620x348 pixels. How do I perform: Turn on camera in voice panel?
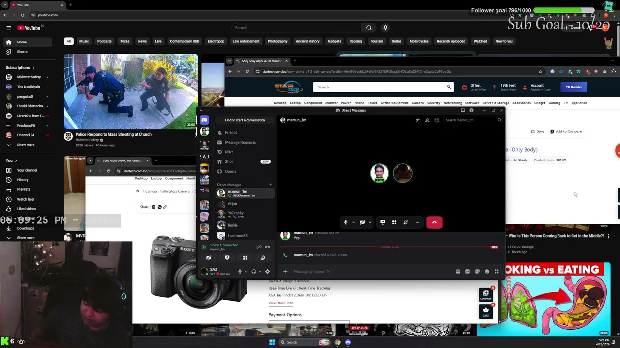(209, 258)
